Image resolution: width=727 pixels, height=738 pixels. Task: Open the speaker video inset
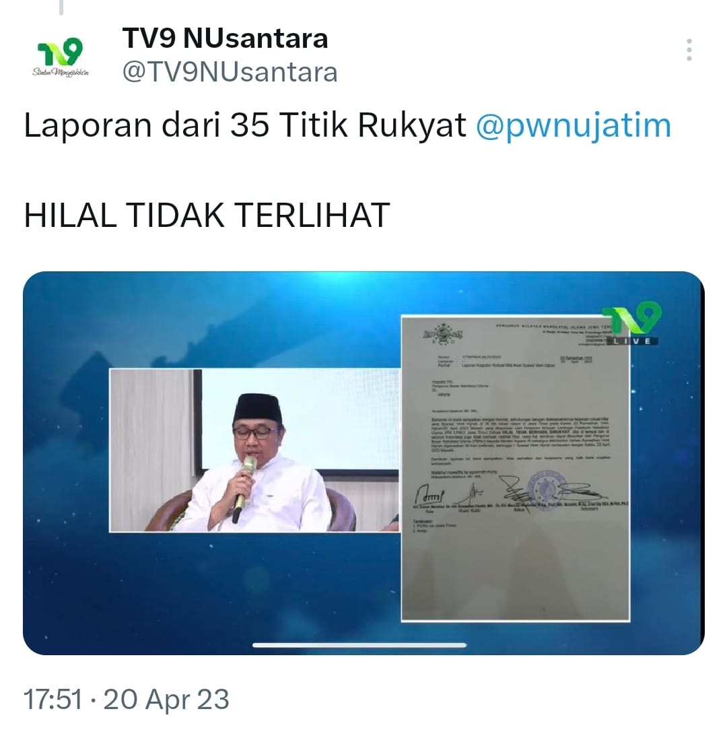point(254,450)
